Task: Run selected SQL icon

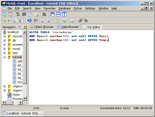Action: pos(64,21)
